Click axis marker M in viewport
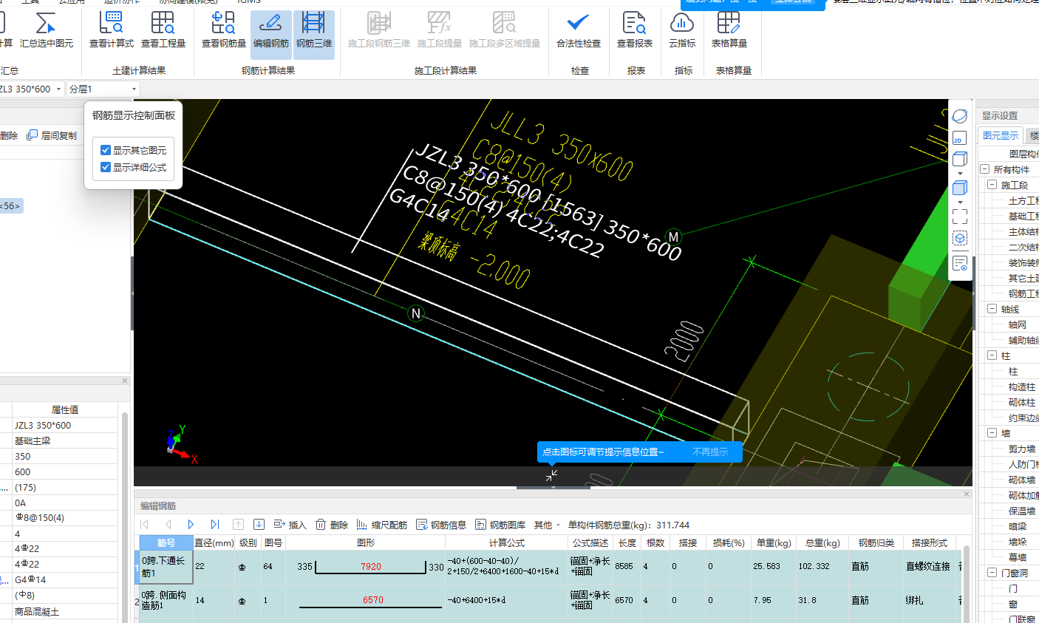 click(x=672, y=236)
